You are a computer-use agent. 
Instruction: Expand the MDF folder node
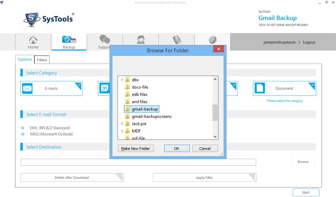122,131
